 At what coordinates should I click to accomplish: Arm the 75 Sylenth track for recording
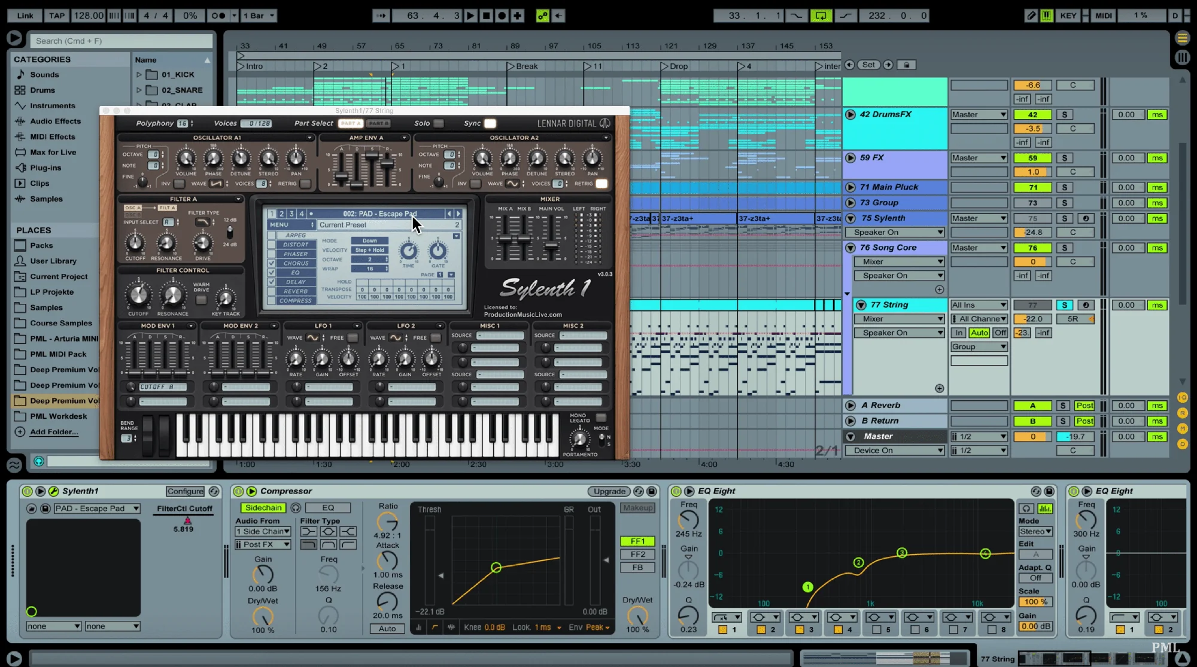(x=1086, y=219)
